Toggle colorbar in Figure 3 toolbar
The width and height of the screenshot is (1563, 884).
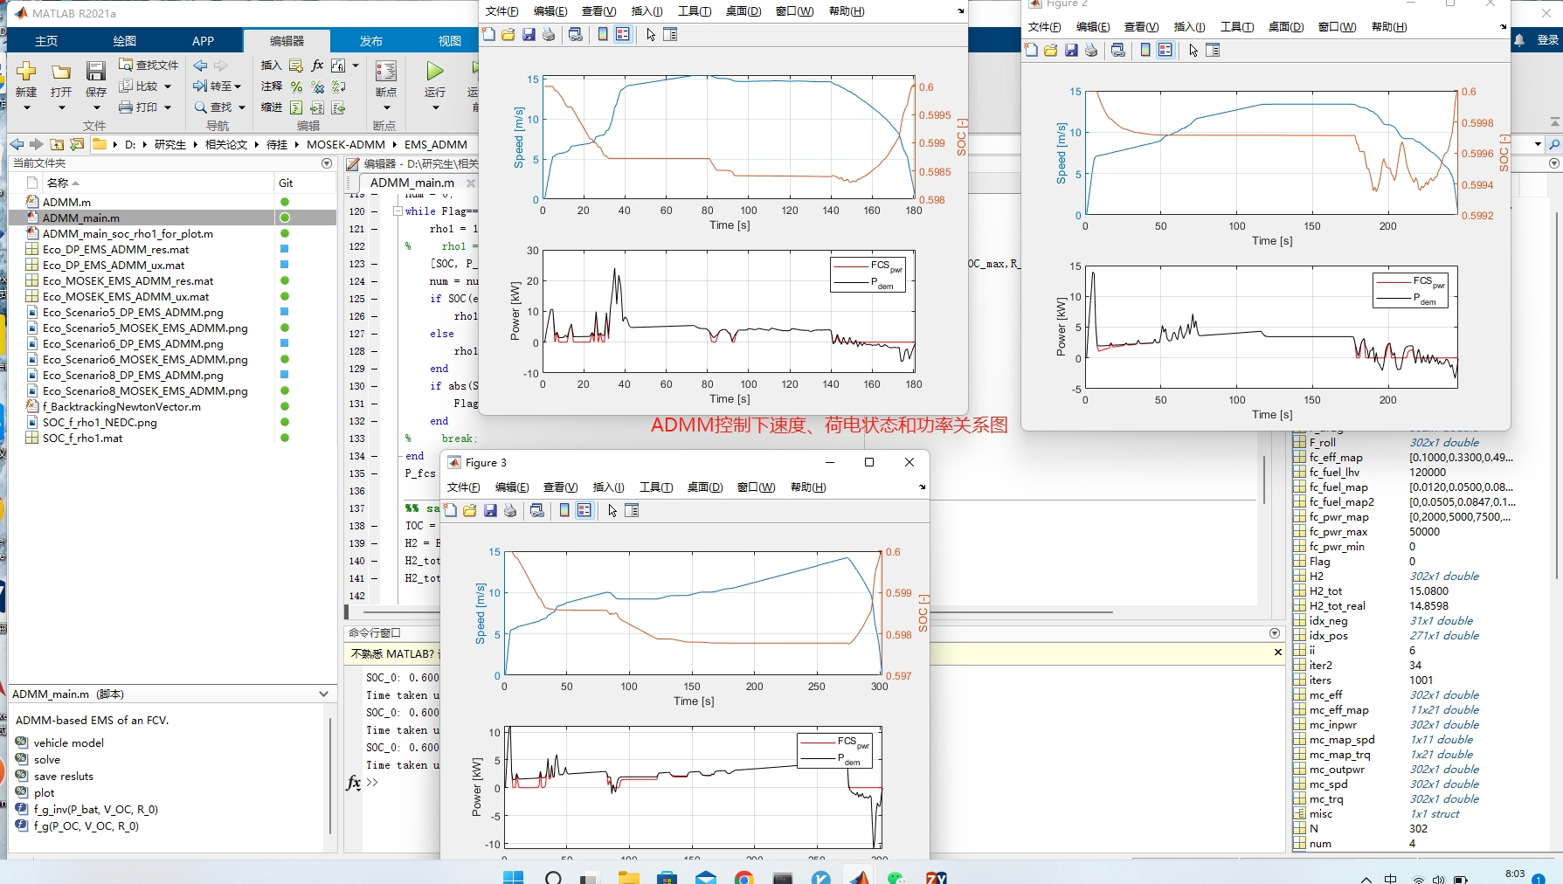[x=564, y=511]
